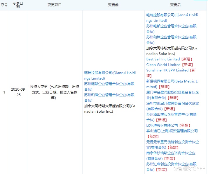Screen dimensions: 208x174
Task: Click 比亚迪股份有限公司 link
Action: point(162,125)
